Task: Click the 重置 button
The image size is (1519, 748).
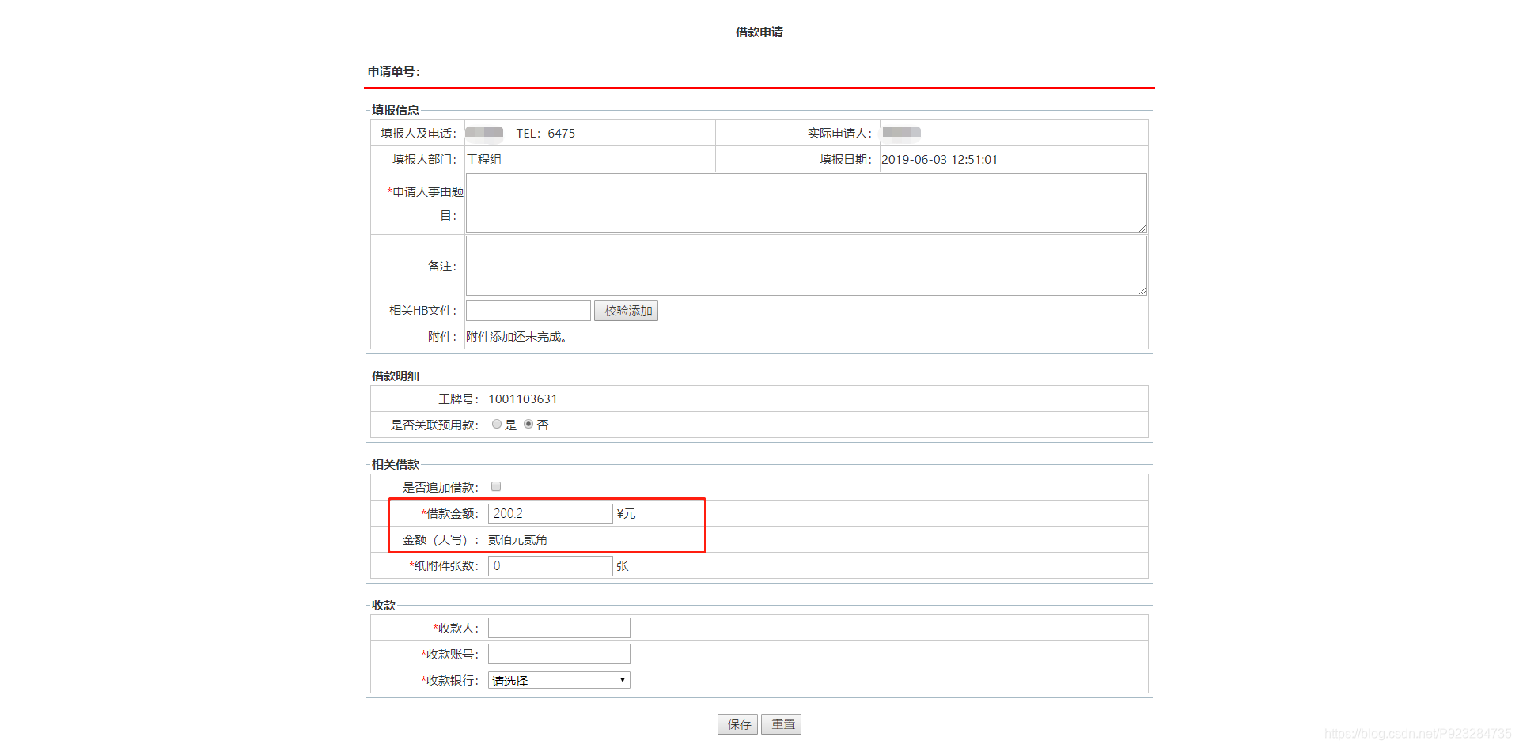Action: (782, 724)
